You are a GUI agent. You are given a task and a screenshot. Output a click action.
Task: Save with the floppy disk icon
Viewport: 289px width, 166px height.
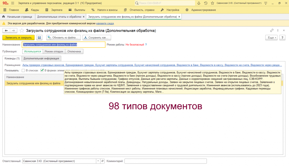pos(39,37)
